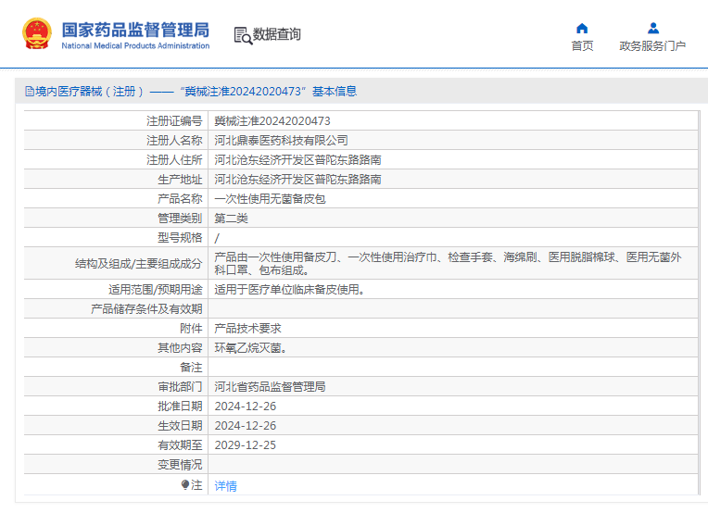Image resolution: width=708 pixels, height=513 pixels.
Task: Click 结构及组成/主要组成成分 label
Action: [x=139, y=264]
